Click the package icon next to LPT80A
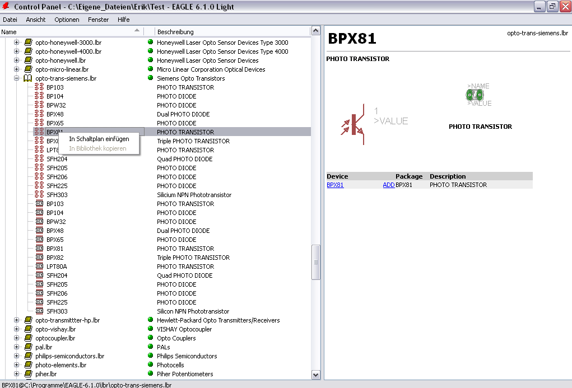 (x=39, y=267)
